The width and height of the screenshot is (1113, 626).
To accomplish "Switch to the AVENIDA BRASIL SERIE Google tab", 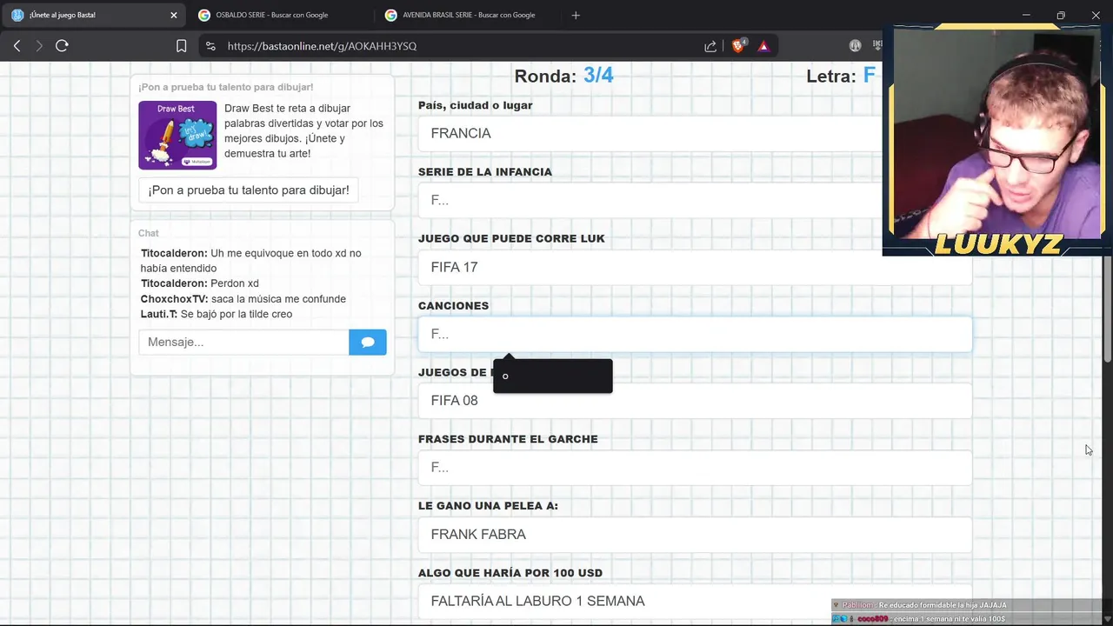I will coord(468,15).
